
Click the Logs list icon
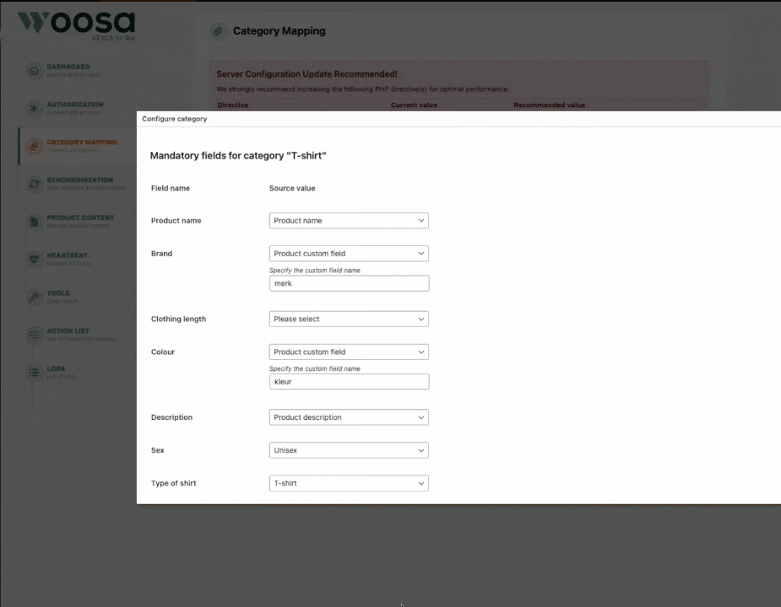point(34,372)
